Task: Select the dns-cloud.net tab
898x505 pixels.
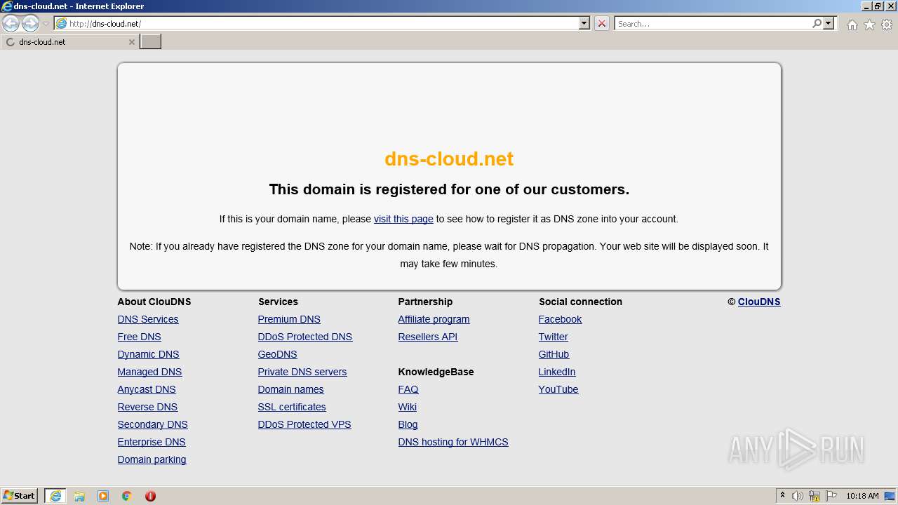Action: click(x=69, y=42)
